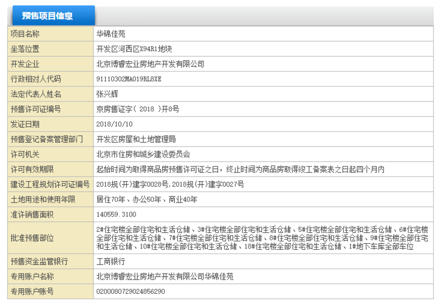Click the land use text 居住70年、办公50年、商业40年

[x=146, y=199]
